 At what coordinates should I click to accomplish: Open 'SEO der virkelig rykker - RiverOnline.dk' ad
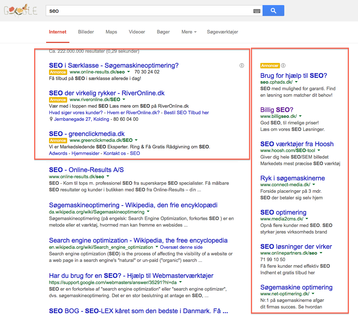pos(107,93)
